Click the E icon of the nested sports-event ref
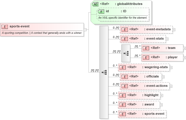 point(123,114)
